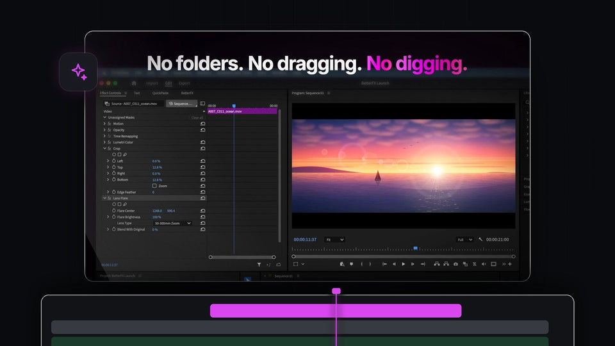Create ellipse mask under Lens Flare
The height and width of the screenshot is (346, 615).
point(114,204)
